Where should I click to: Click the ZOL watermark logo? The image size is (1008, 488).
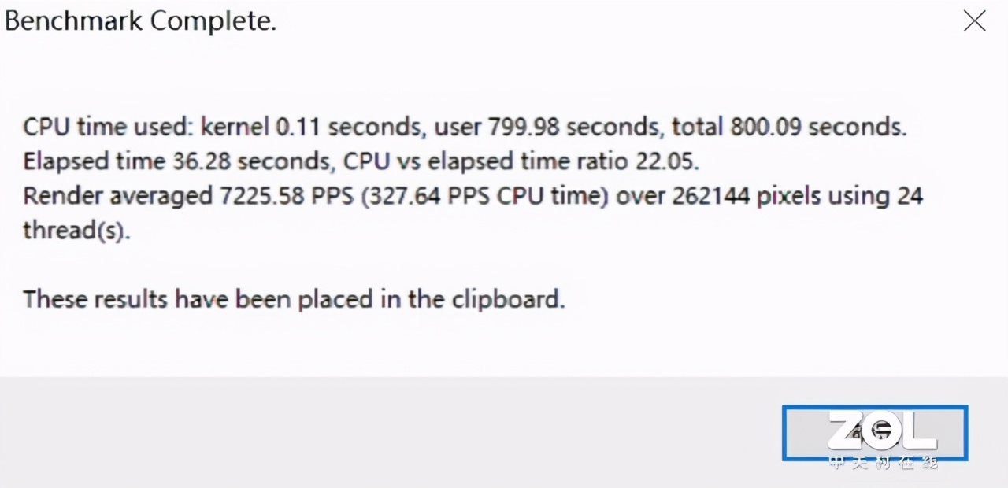[882, 430]
